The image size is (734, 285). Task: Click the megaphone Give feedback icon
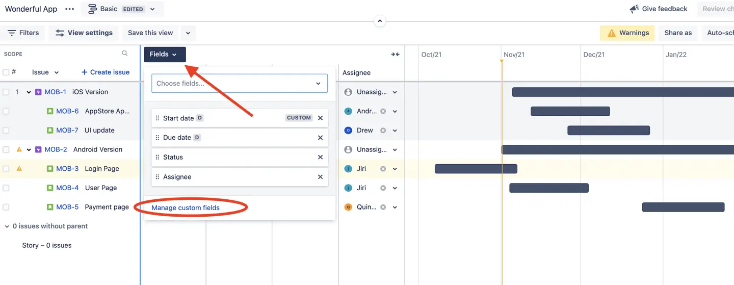[634, 9]
